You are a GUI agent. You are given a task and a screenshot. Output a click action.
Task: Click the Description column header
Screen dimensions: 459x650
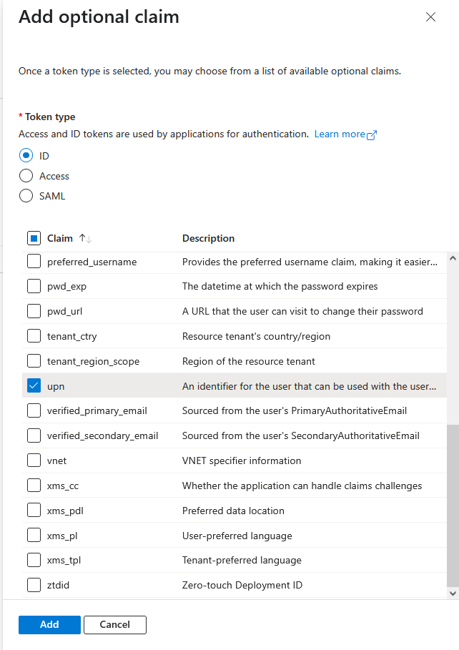[x=208, y=238]
